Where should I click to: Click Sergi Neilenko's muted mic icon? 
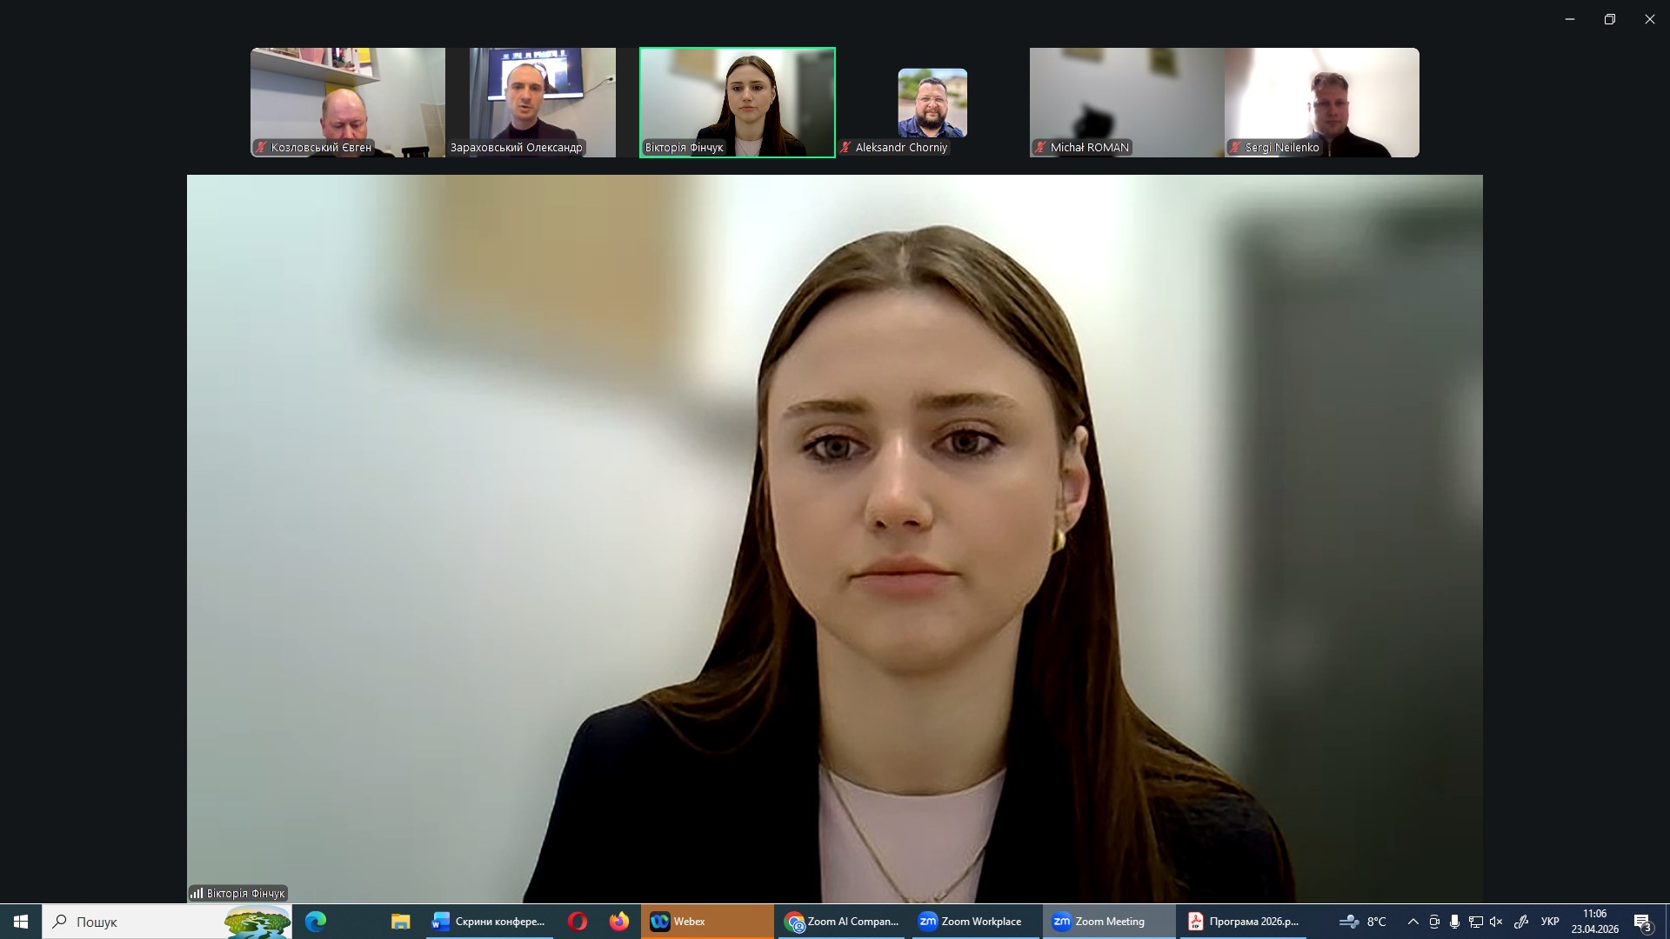click(1235, 147)
